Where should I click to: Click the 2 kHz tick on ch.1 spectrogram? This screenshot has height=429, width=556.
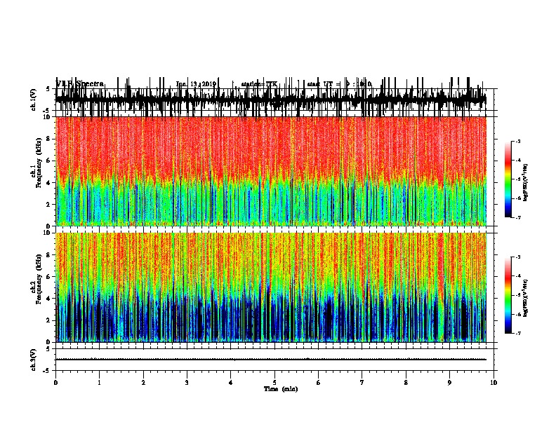(x=49, y=205)
